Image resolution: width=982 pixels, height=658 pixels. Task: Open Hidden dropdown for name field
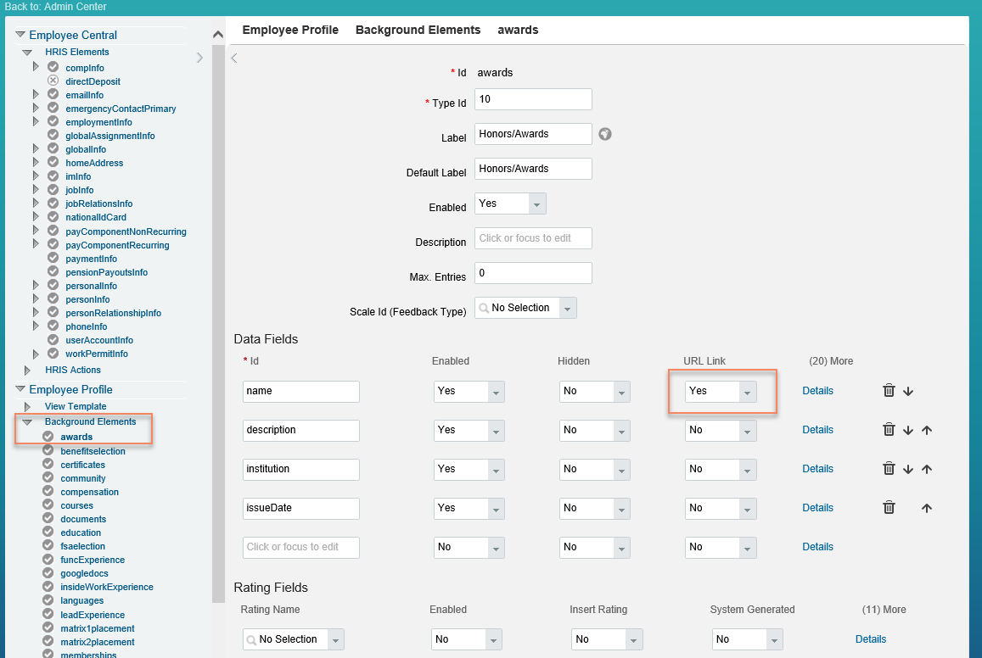tap(595, 392)
